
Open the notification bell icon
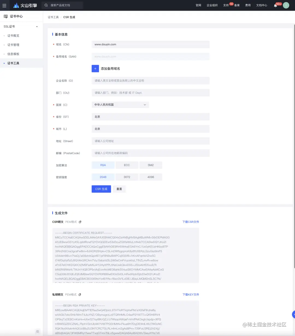(x=275, y=5)
